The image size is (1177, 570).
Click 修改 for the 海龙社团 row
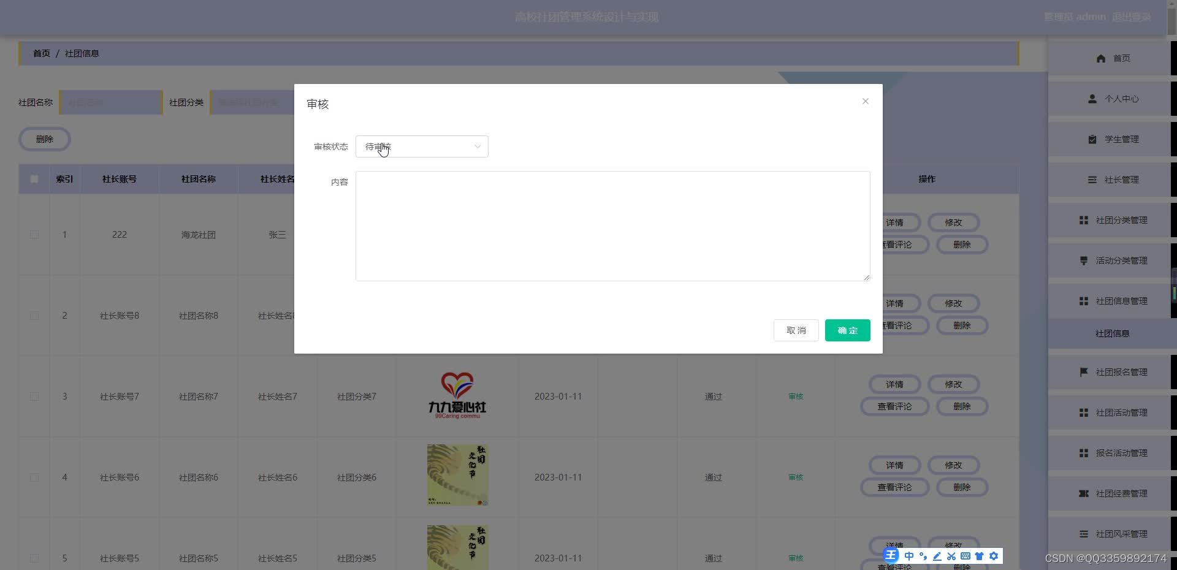coord(953,222)
